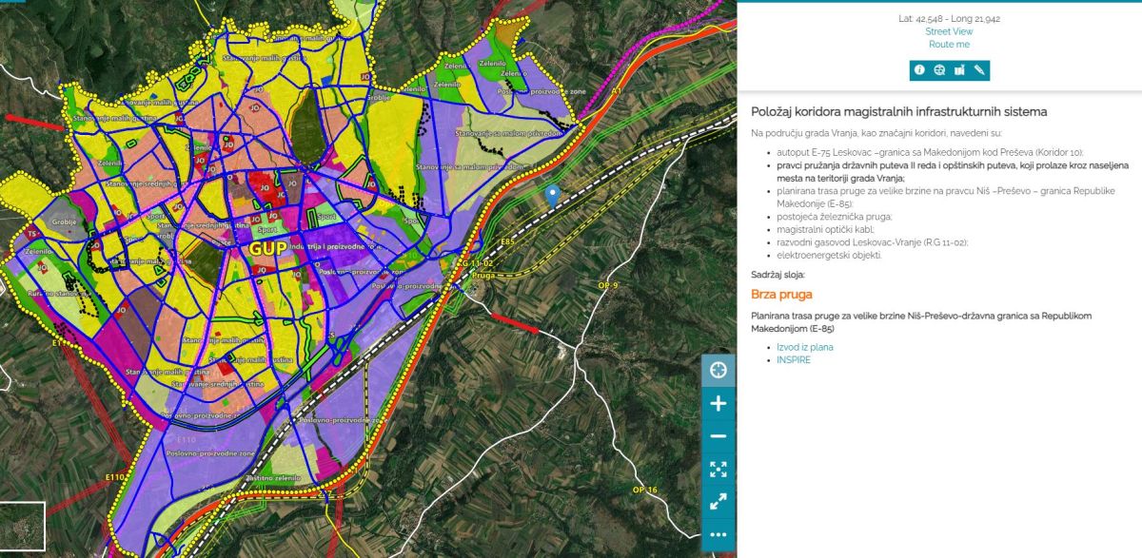
Task: Click the globe search icon
Action: pos(939,69)
